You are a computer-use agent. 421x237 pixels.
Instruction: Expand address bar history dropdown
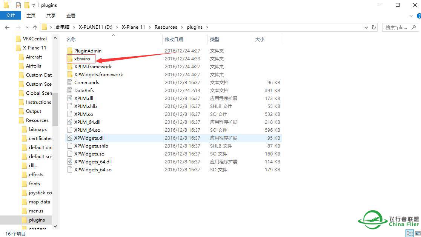coord(366,28)
